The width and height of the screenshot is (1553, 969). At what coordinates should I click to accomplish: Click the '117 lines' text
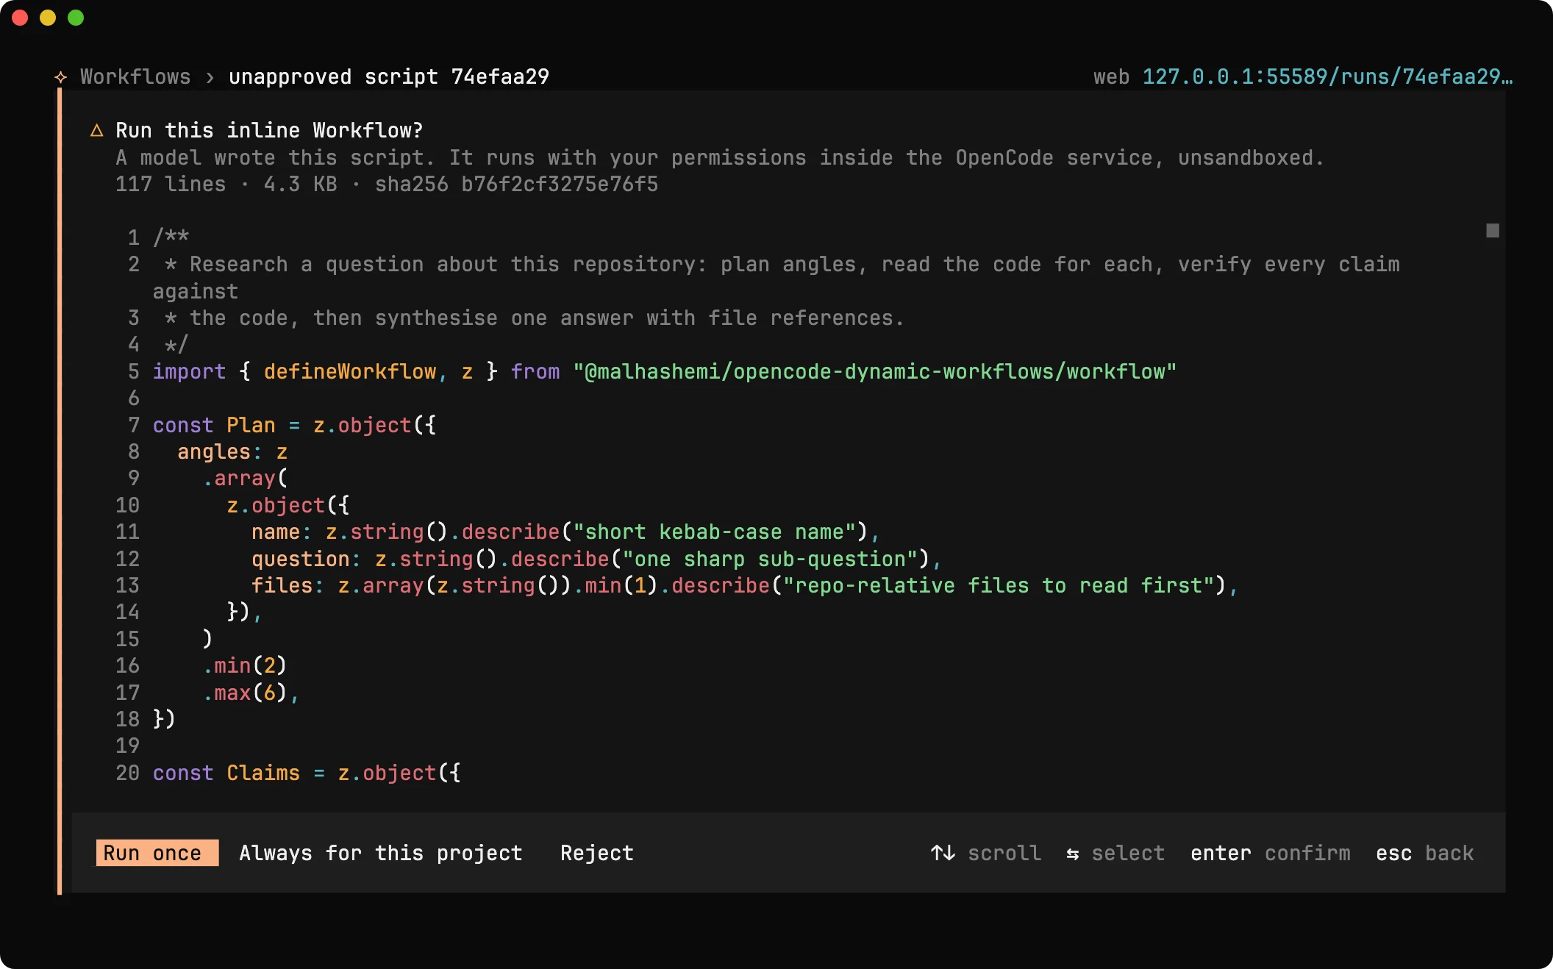(x=171, y=184)
